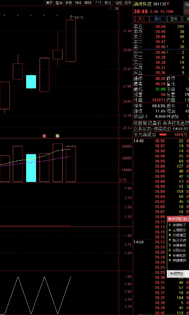
Task: Add stock via +自选 button
Action: click(x=118, y=2)
